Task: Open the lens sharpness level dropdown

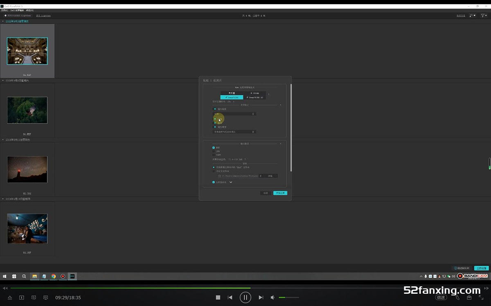Action: (235, 114)
